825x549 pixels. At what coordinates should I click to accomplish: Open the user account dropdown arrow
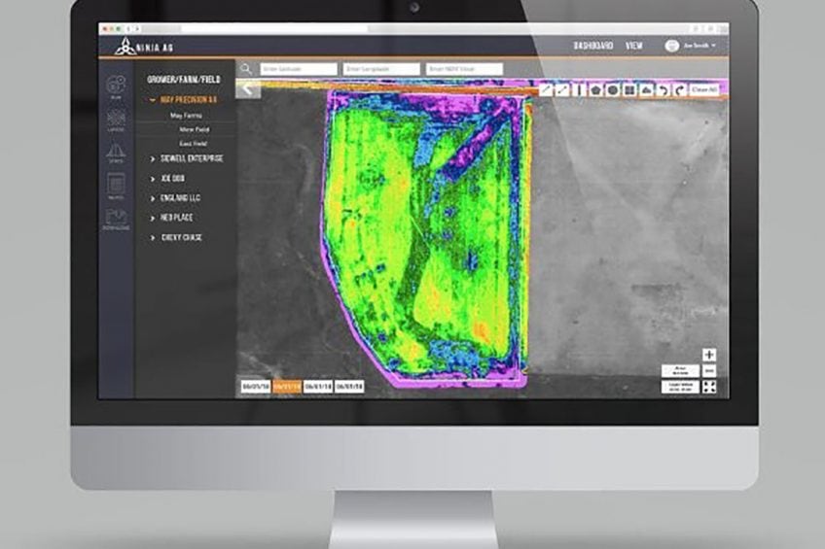point(713,46)
